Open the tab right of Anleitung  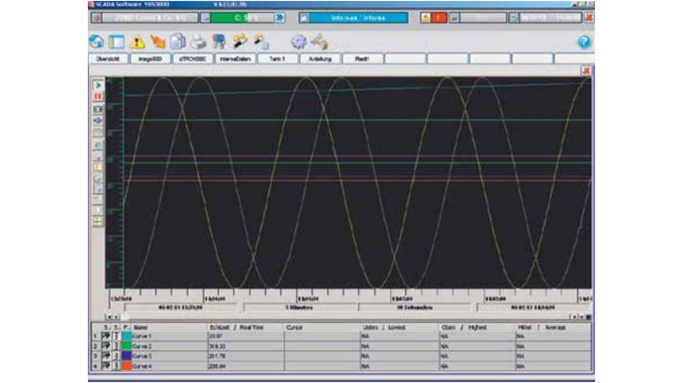(363, 59)
